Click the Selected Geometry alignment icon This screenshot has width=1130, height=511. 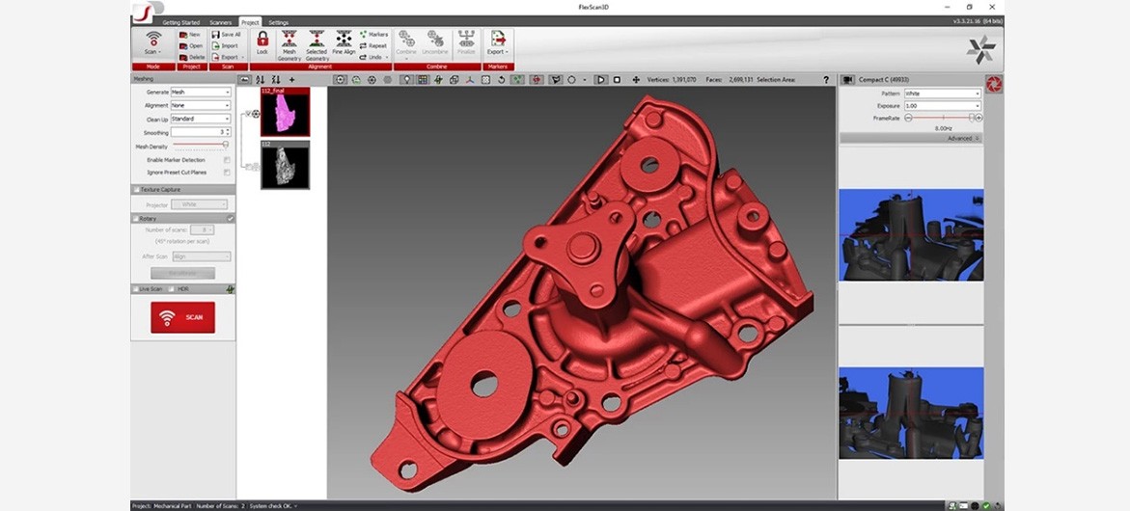317,44
